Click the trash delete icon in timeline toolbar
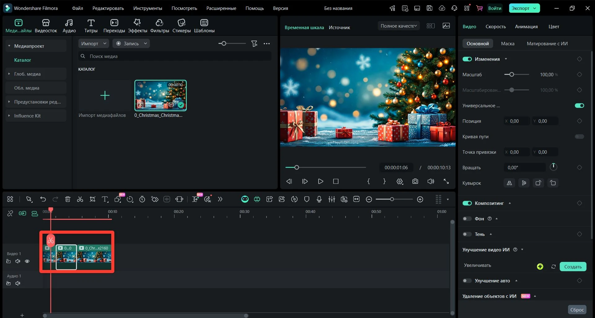 [68, 199]
